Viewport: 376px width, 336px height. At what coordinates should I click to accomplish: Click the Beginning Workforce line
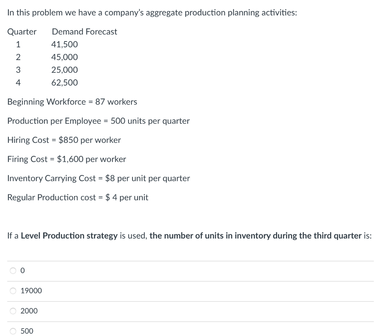pyautogui.click(x=72, y=102)
